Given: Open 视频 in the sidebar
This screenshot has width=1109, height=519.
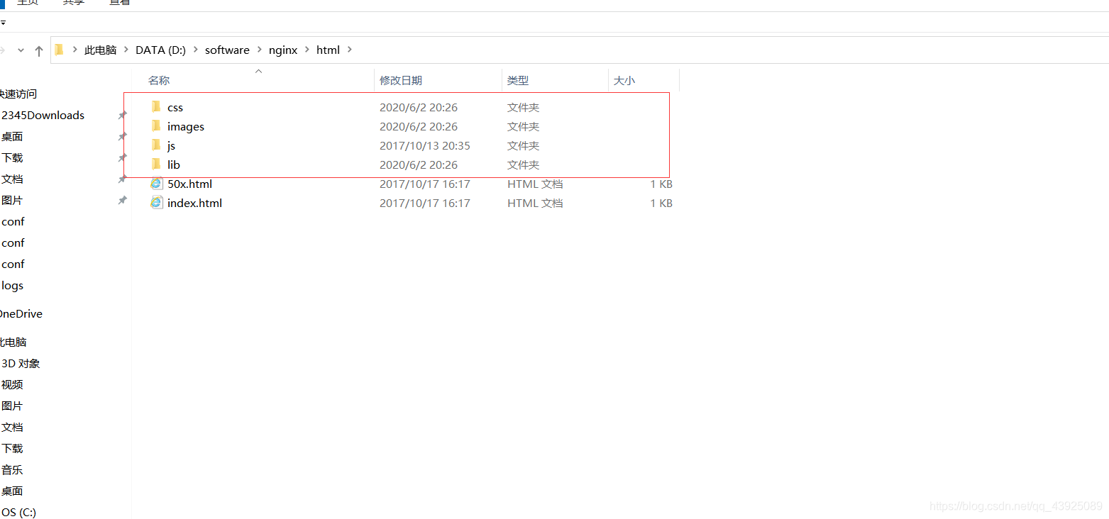Looking at the screenshot, I should coord(12,385).
